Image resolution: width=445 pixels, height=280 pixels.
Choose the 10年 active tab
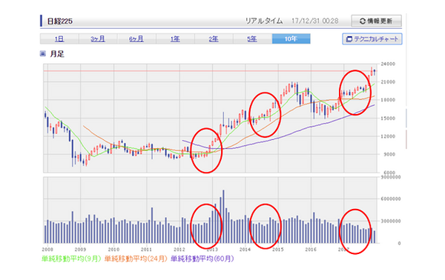[291, 39]
